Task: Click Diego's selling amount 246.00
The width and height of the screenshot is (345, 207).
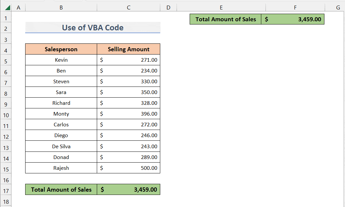Action: (x=129, y=135)
